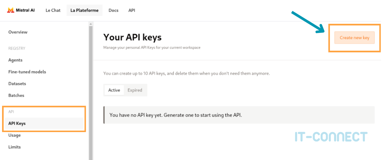
Task: Open the Usage page
Action: click(14, 135)
